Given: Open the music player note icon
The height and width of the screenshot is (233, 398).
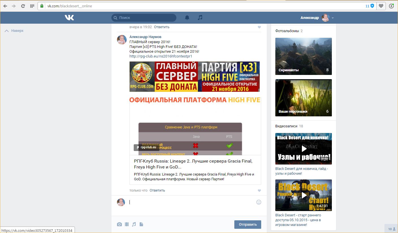Looking at the screenshot, I should point(200,18).
